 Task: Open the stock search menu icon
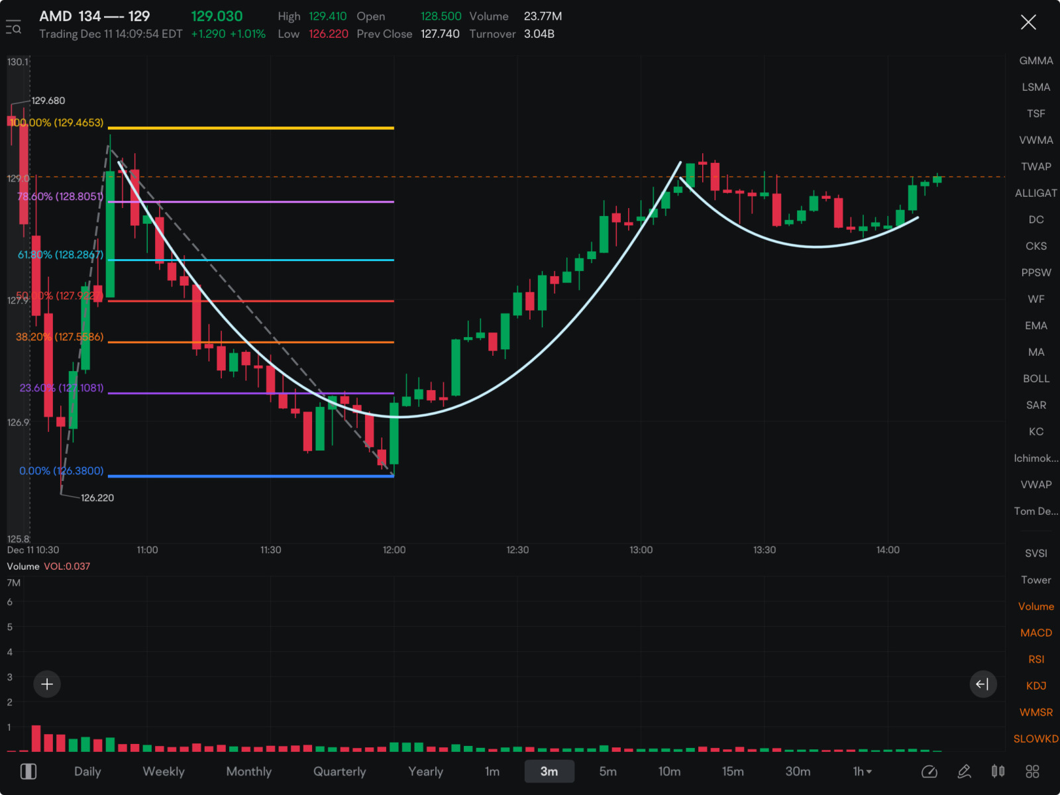[x=13, y=27]
